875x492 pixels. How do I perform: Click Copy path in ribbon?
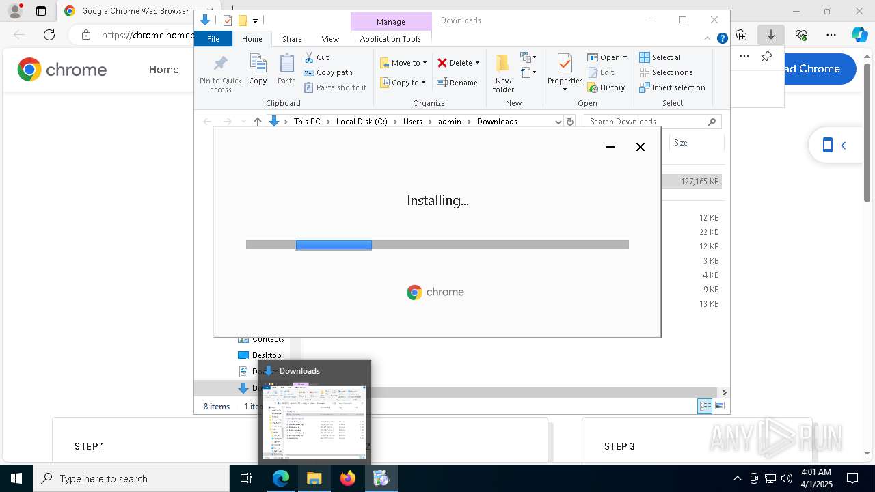coord(328,72)
